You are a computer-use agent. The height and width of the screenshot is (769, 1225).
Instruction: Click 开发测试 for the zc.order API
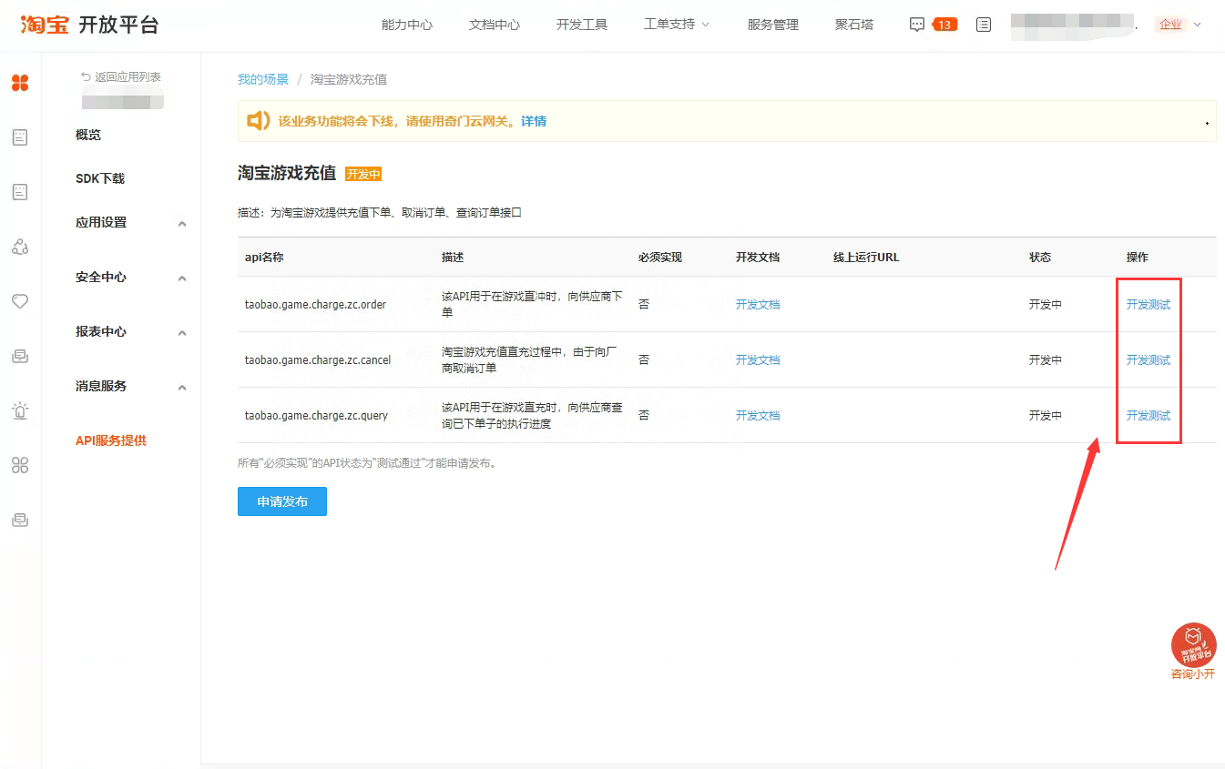click(1148, 305)
